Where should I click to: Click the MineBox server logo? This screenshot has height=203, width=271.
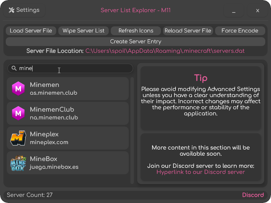click(x=18, y=163)
